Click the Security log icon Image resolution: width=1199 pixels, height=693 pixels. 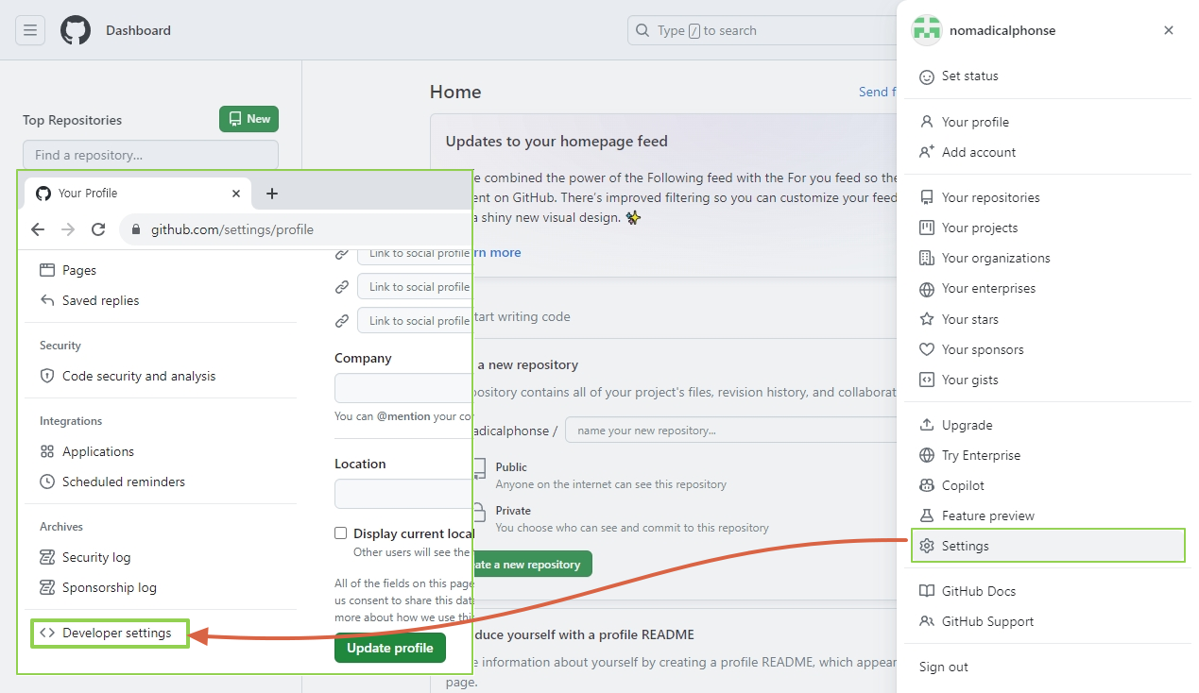(x=47, y=557)
